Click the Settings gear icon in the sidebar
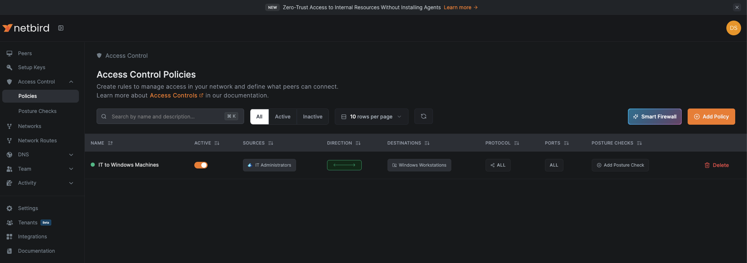747x263 pixels. 10,208
